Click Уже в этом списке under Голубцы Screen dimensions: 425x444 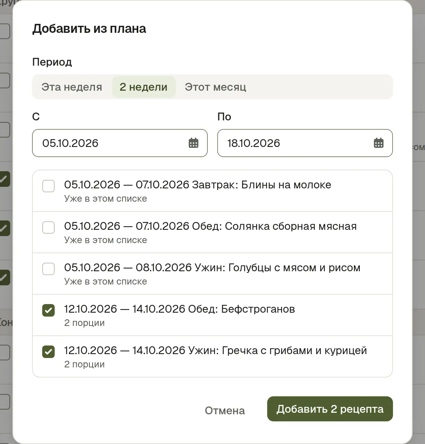click(105, 281)
